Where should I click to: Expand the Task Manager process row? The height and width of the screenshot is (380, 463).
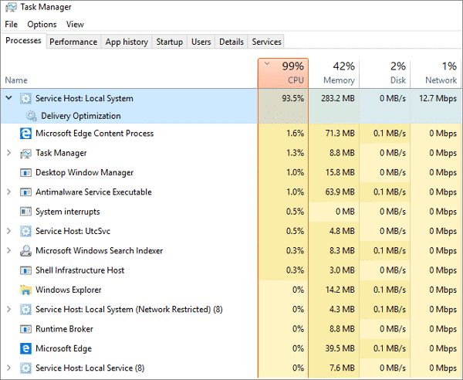tap(8, 153)
